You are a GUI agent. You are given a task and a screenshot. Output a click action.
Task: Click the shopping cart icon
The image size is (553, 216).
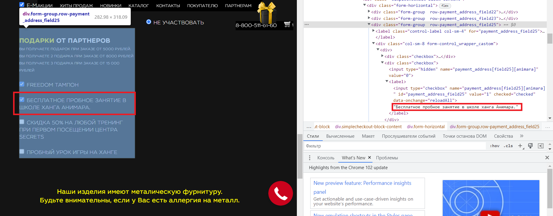coord(287,24)
